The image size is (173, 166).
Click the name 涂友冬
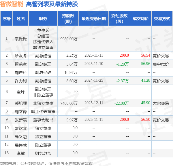[21, 56]
